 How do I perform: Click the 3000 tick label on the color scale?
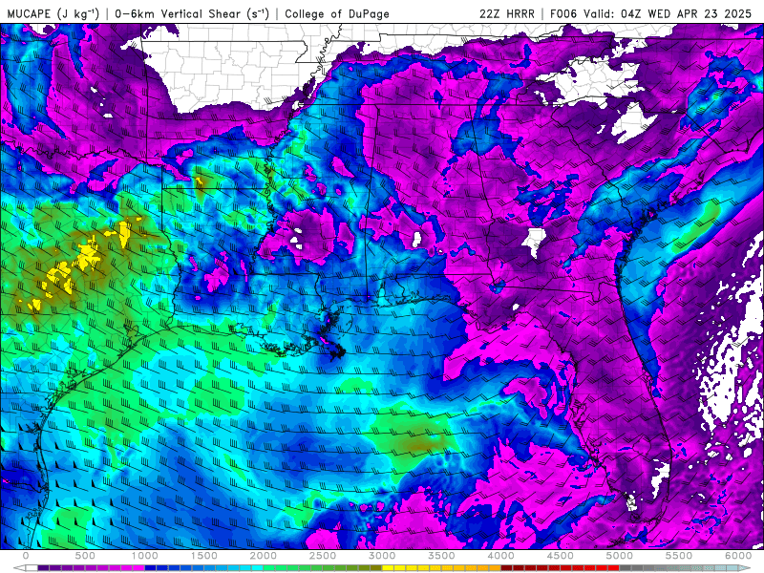382,556
